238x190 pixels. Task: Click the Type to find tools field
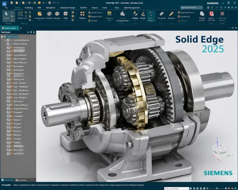point(192,8)
